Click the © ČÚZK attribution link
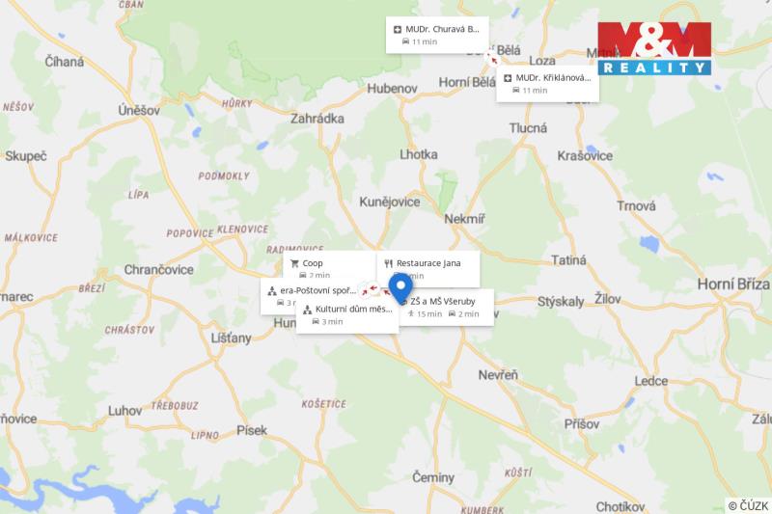The image size is (772, 514). (748, 505)
